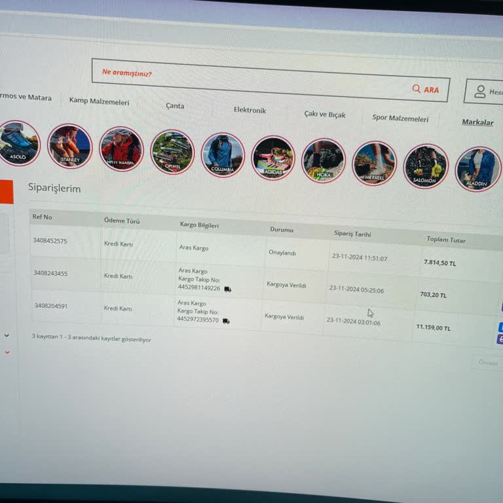This screenshot has height=503, width=503.
Task: Open the Merrell brand circle
Action: click(x=375, y=164)
